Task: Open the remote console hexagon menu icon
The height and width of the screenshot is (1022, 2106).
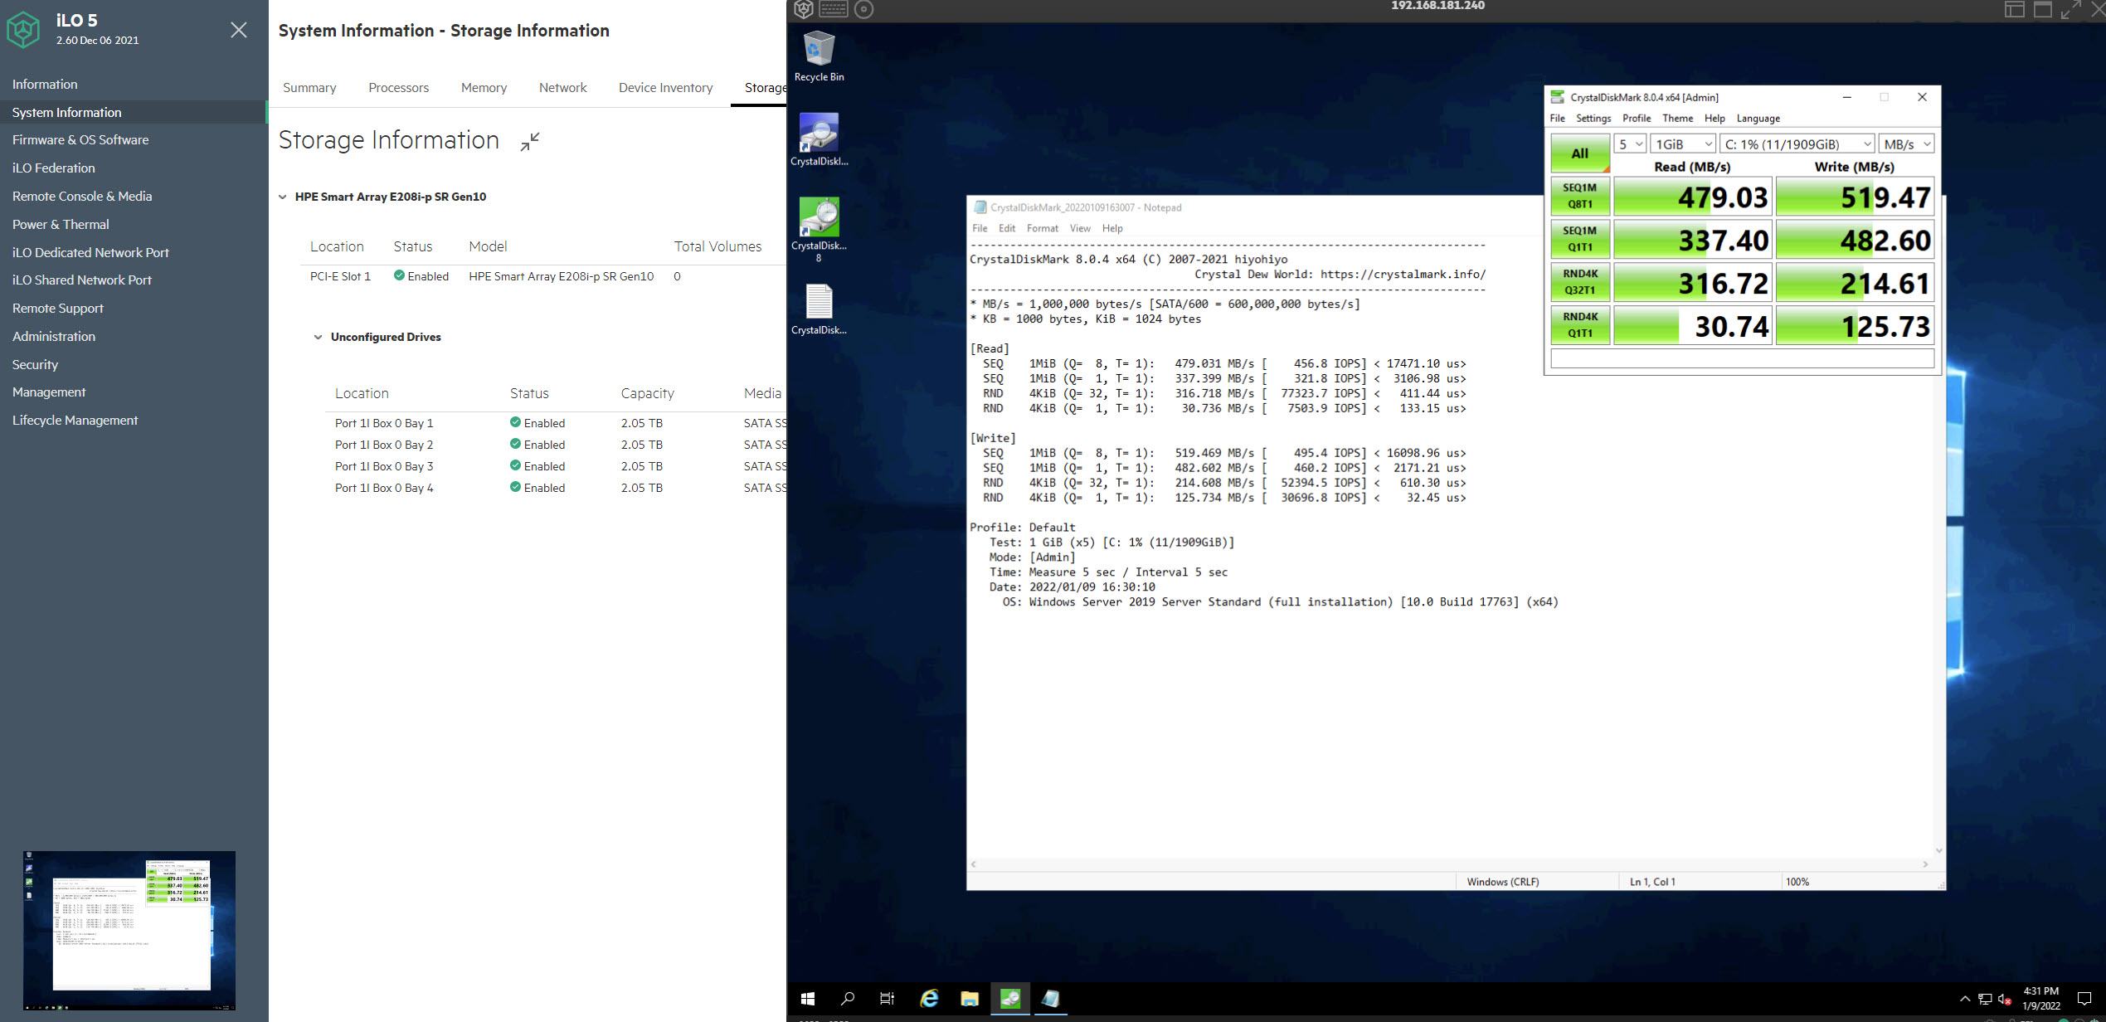Action: [803, 9]
